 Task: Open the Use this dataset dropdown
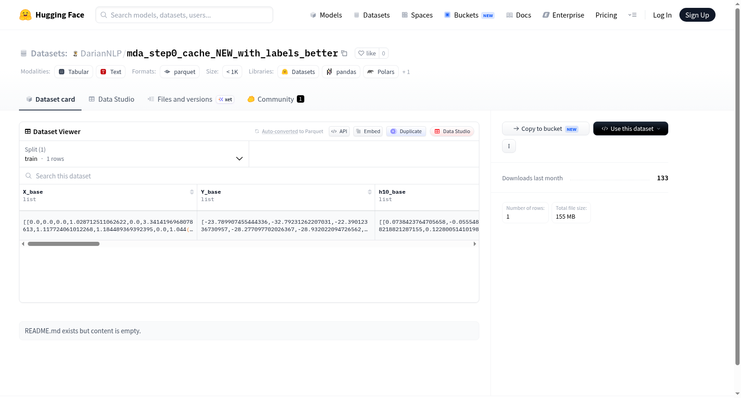click(630, 129)
